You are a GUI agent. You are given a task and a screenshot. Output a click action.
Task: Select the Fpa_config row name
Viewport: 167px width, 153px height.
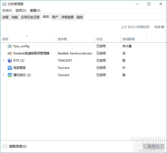pos(21,46)
